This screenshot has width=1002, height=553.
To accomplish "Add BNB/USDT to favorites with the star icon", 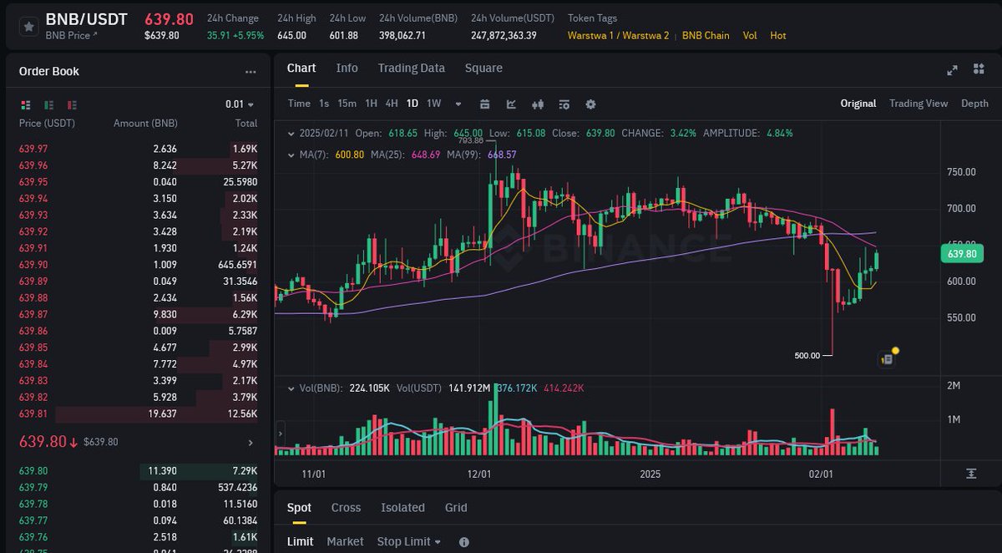I will 28,27.
